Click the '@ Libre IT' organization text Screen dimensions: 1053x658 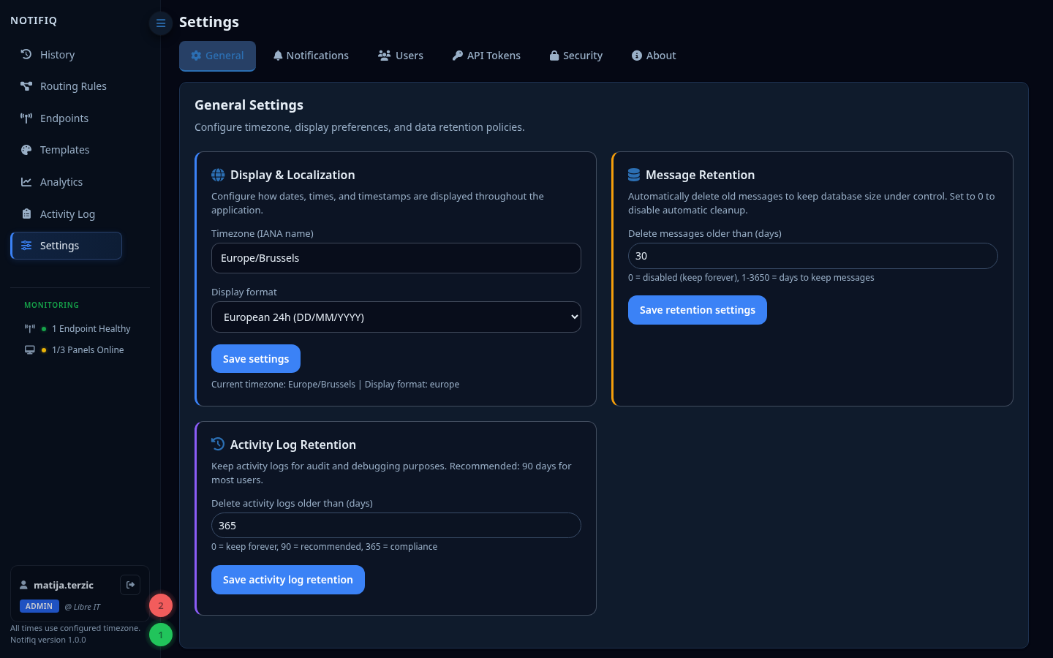[83, 607]
